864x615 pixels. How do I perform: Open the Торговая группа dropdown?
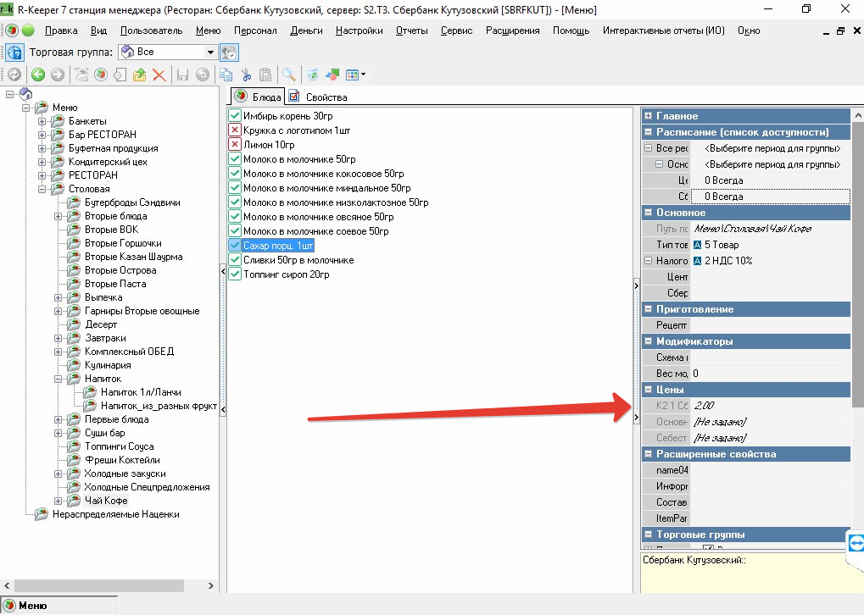(x=210, y=52)
